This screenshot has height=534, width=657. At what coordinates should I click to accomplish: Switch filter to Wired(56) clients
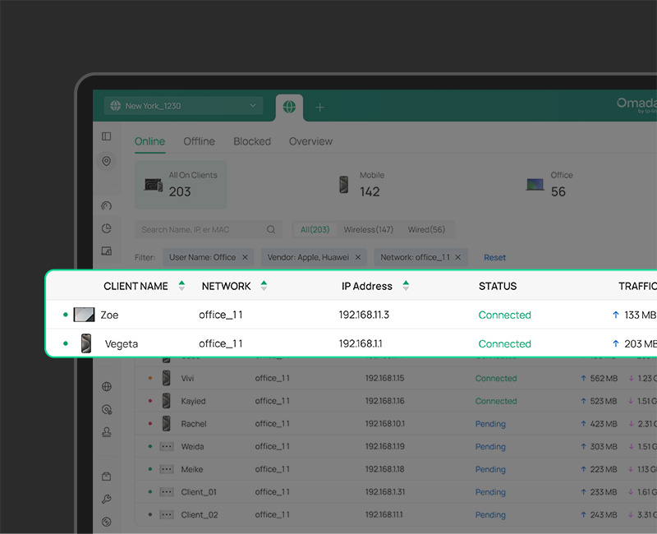[x=425, y=229]
